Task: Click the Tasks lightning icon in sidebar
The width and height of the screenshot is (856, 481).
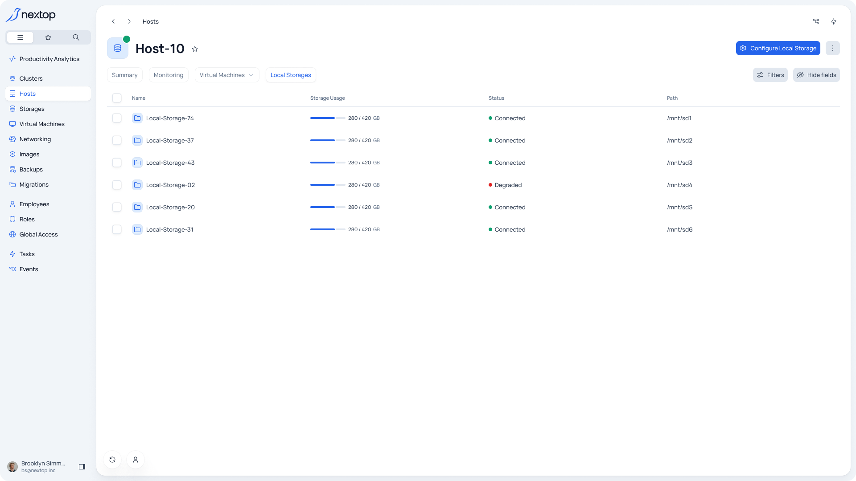Action: coord(12,254)
